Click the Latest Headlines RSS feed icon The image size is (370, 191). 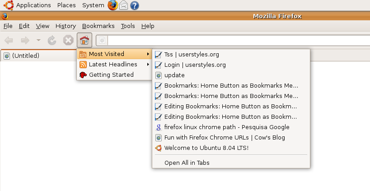pyautogui.click(x=83, y=65)
